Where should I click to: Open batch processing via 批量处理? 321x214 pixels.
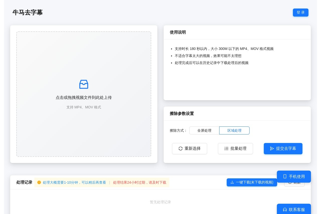tap(235, 149)
